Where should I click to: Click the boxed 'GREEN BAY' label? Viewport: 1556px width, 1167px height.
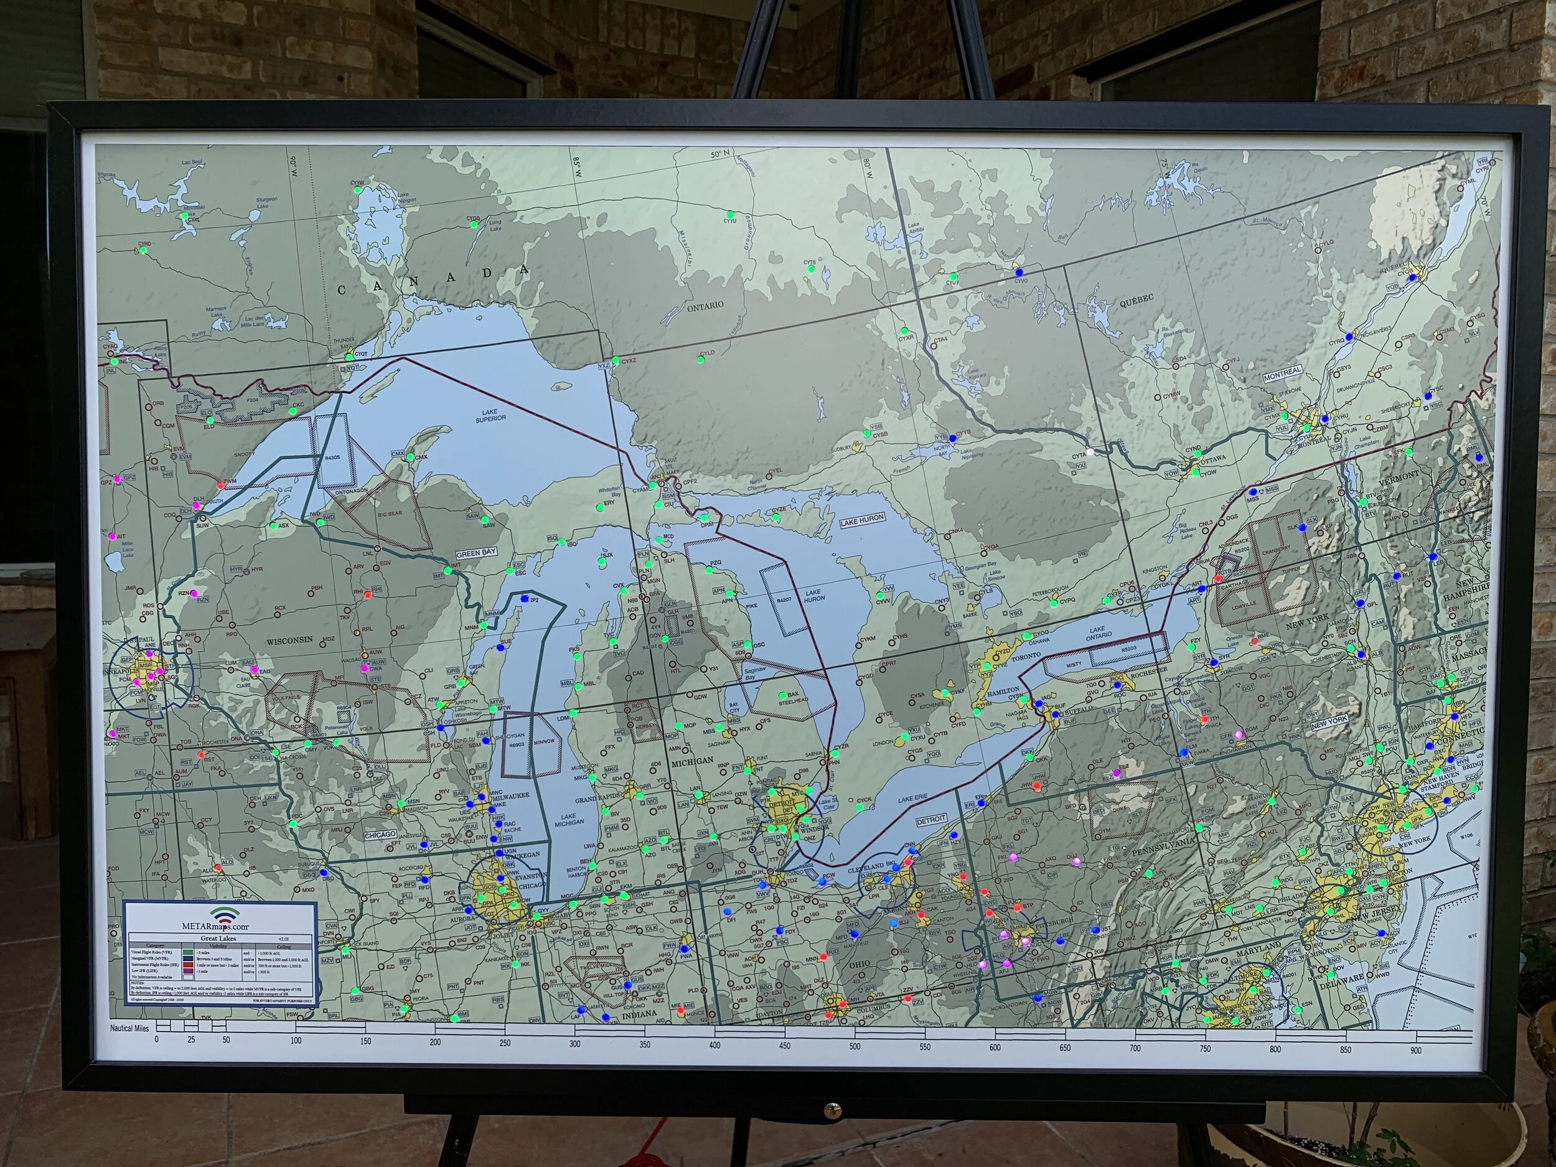coord(476,553)
